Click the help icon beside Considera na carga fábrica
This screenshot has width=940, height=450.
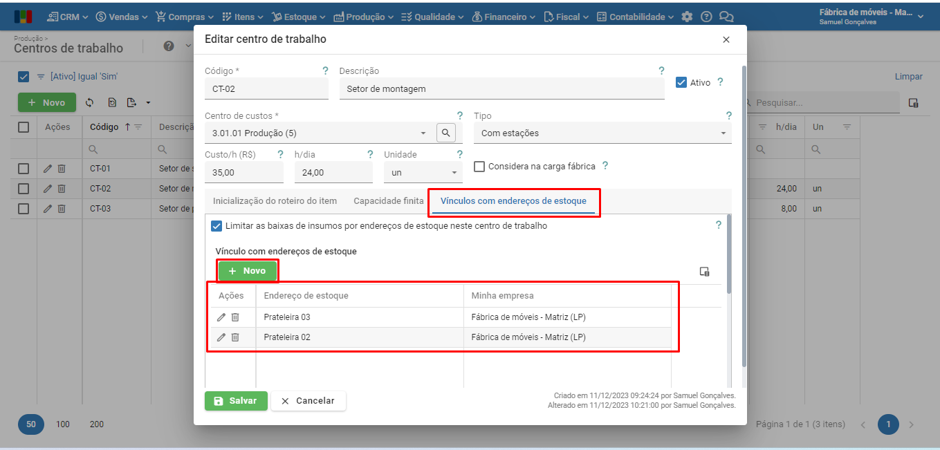point(605,166)
